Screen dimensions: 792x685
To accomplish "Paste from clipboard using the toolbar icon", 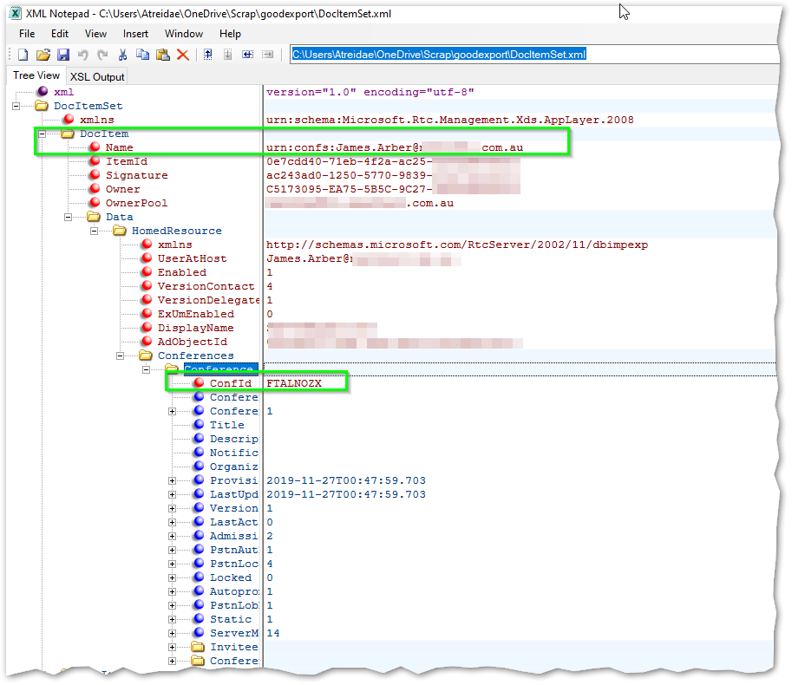I will coord(162,55).
